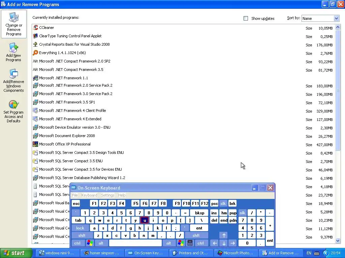The image size is (345, 258).
Task: Click the .NET Framework 4 Client Profile icon
Action: (35, 111)
